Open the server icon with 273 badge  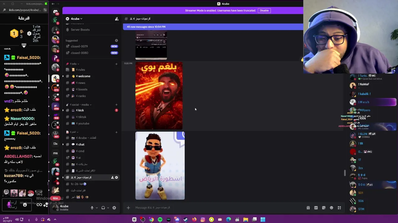tap(55, 88)
